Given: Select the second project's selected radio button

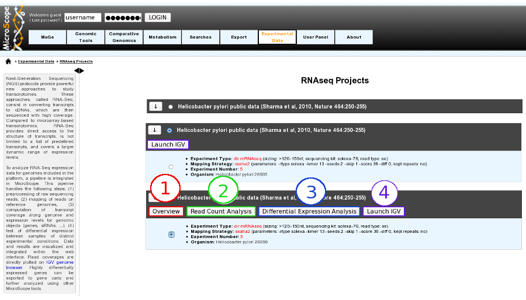Looking at the screenshot, I should tap(169, 130).
